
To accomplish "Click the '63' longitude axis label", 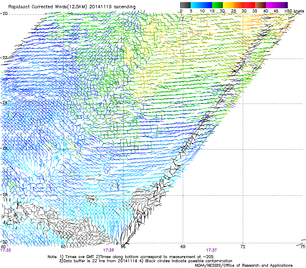I will pyautogui.click(x=63, y=247).
